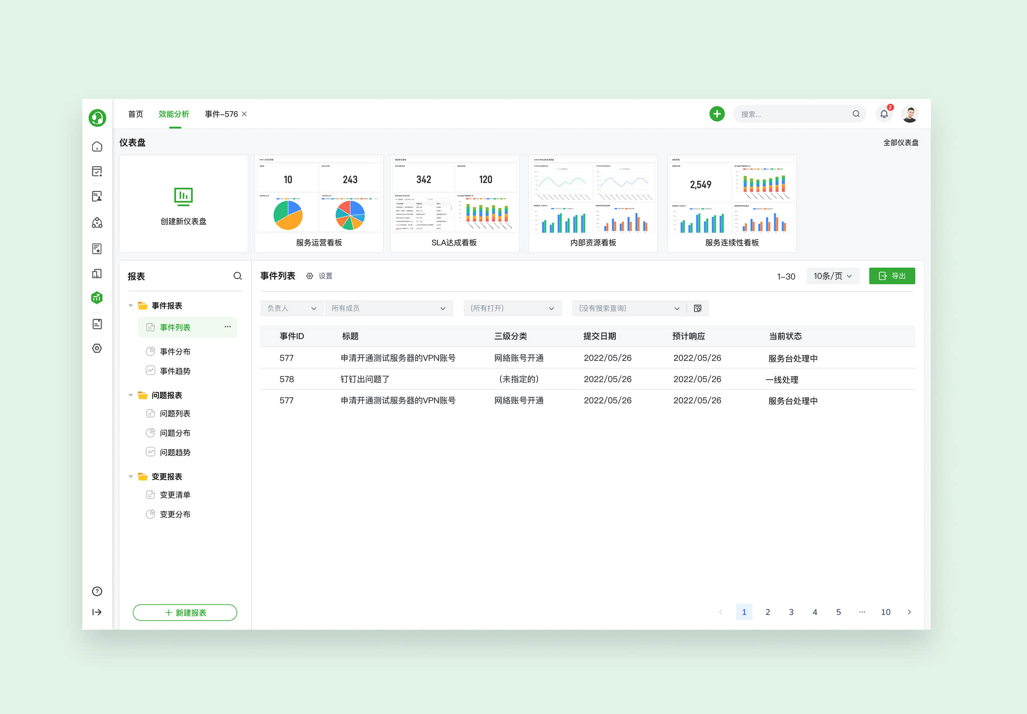
Task: Open more options for 事件列表 item
Action: (228, 327)
